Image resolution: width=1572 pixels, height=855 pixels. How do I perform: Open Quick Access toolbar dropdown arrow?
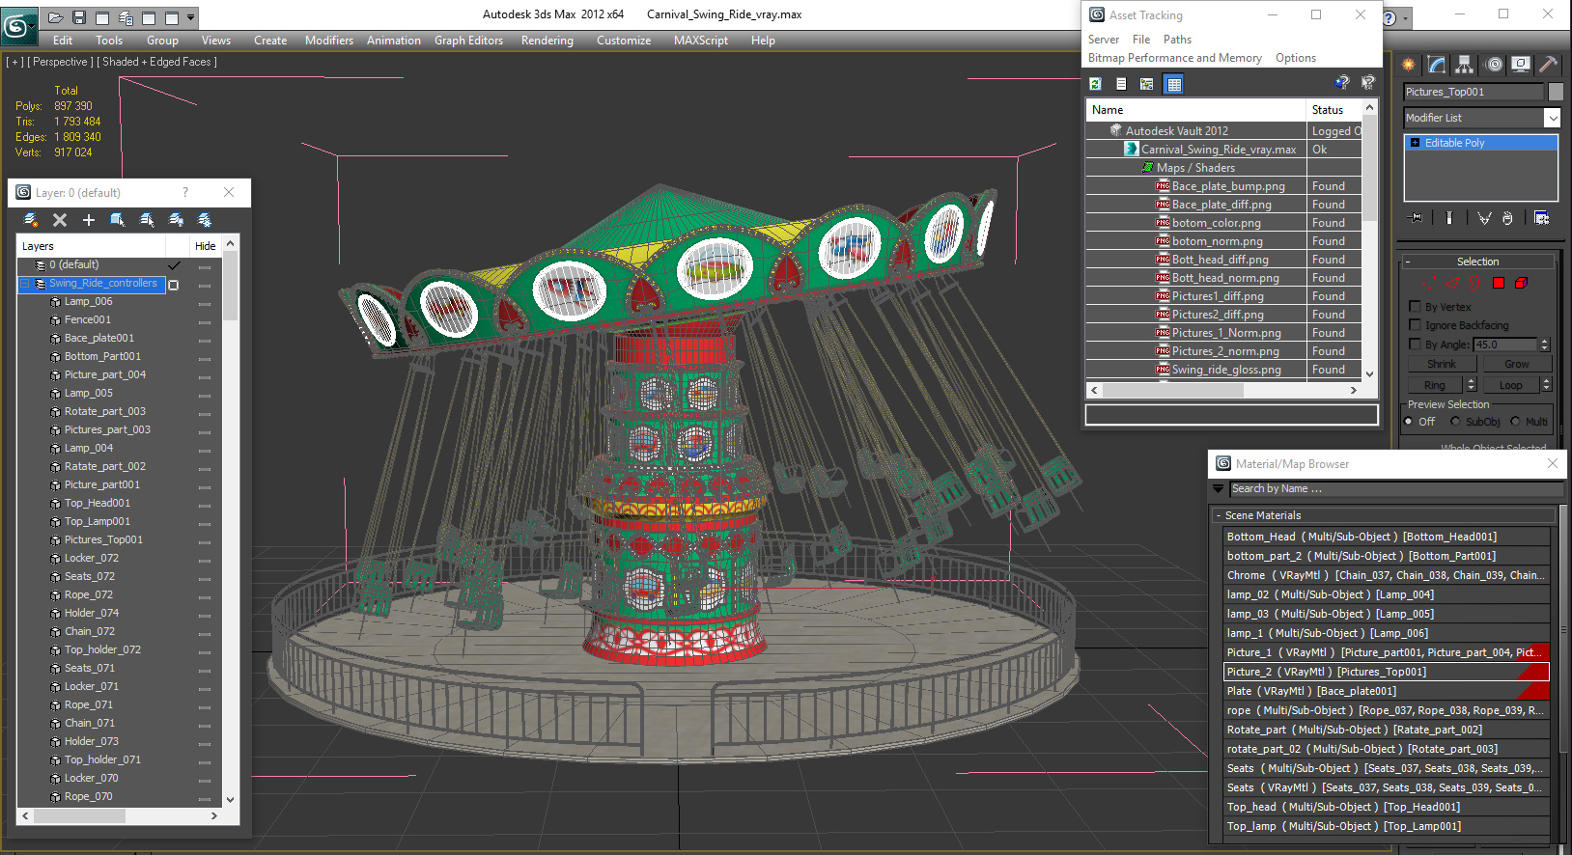coord(191,17)
